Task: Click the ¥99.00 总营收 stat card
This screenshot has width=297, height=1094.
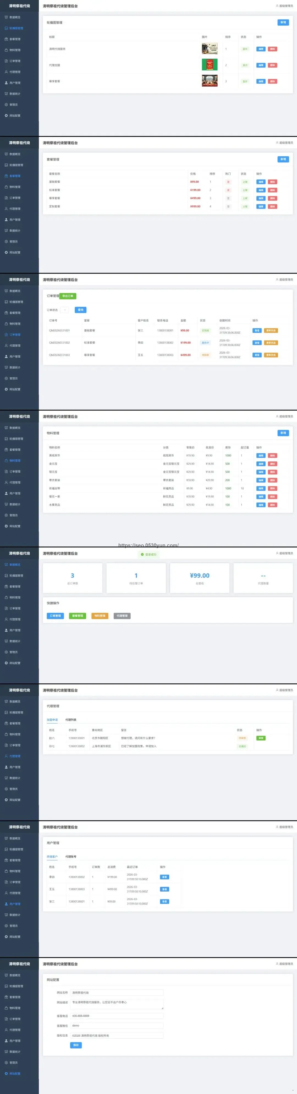Action: click(200, 578)
